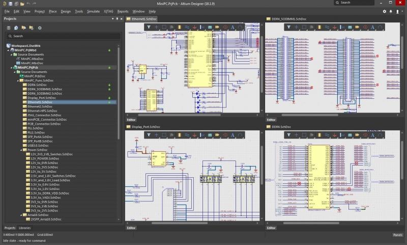The image size is (407, 245).
Task: Click the Save icon in title bar quick access
Action: pos(10,4)
